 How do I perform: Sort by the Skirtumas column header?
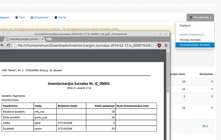point(206,74)
